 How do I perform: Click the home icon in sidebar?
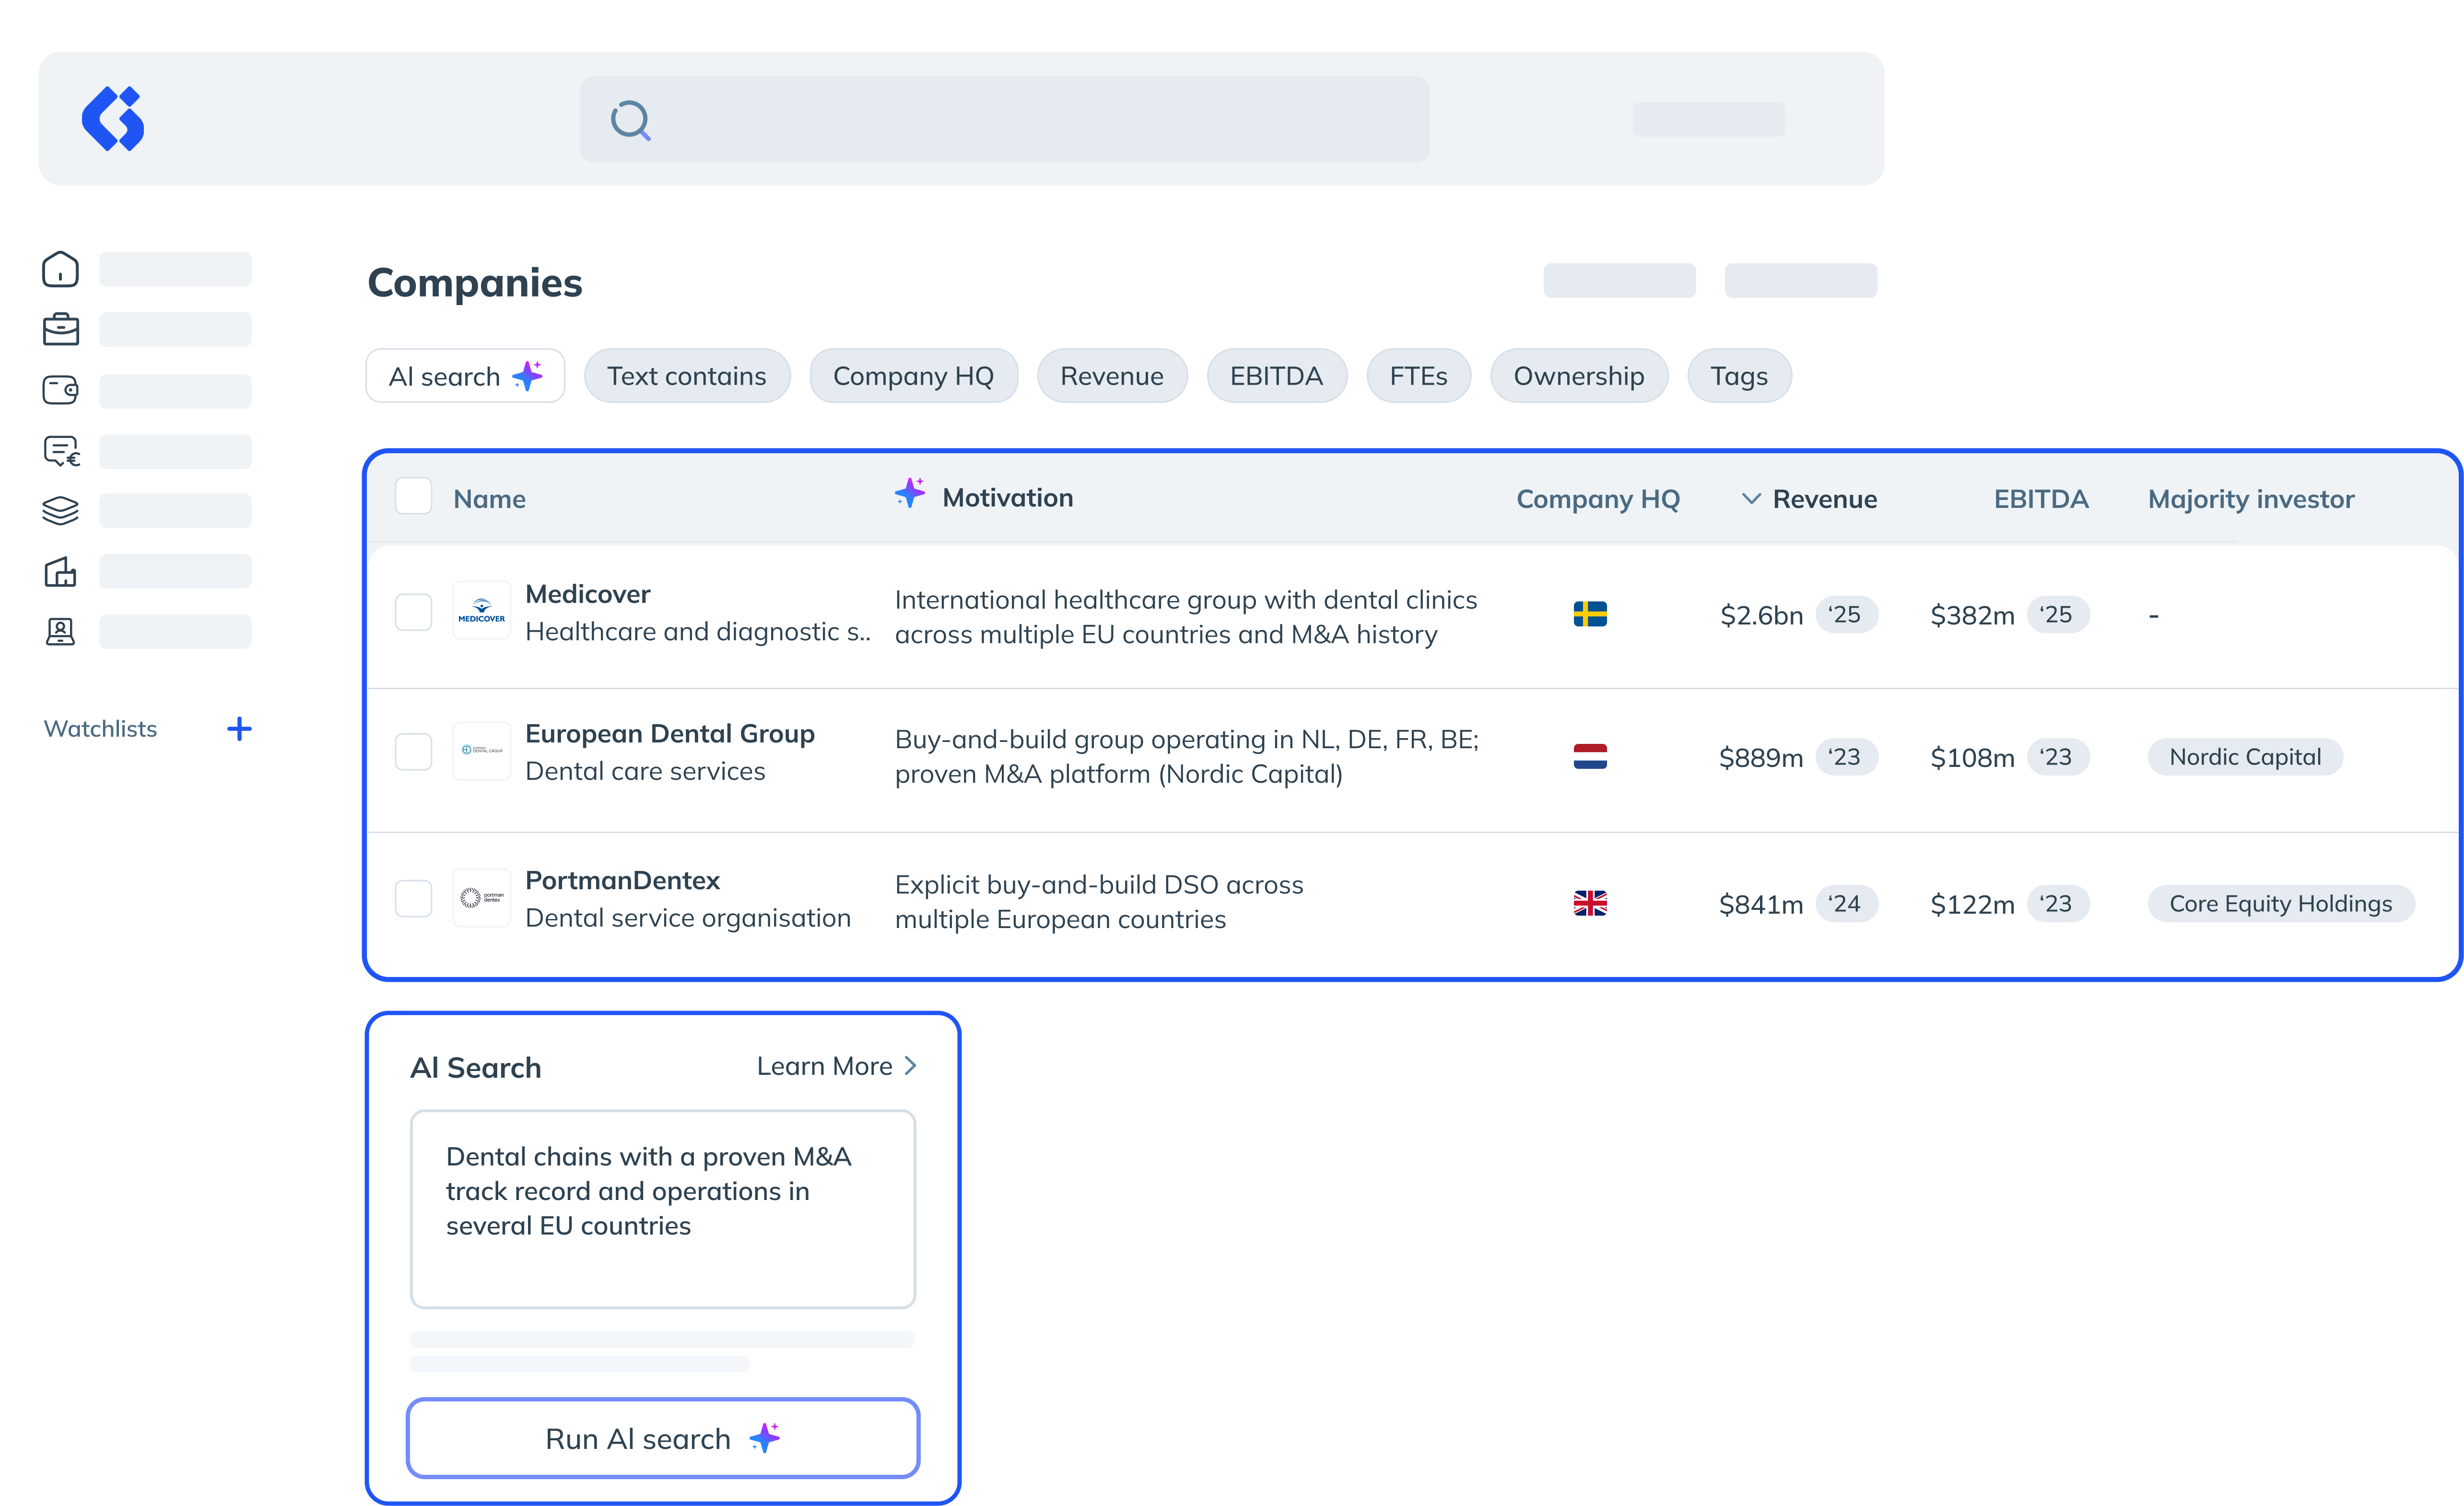(60, 269)
